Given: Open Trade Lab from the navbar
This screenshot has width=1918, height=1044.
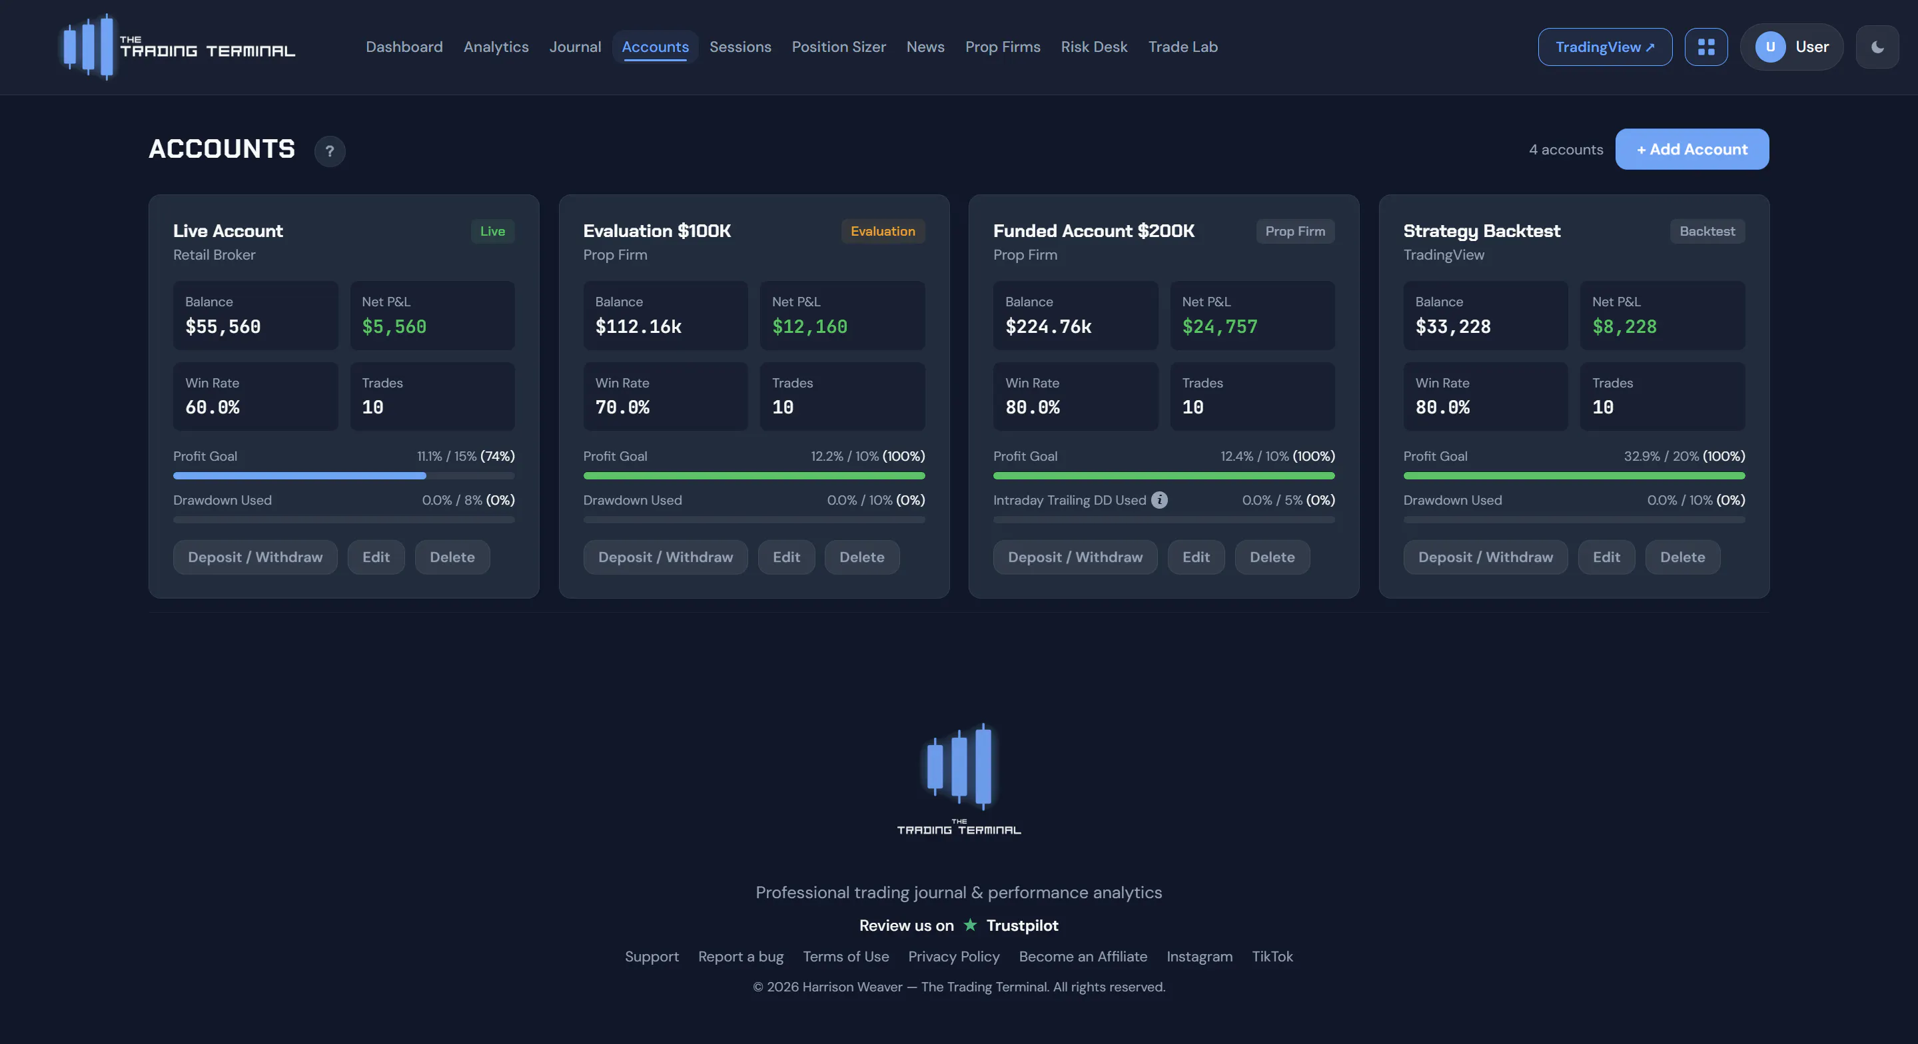Looking at the screenshot, I should pyautogui.click(x=1183, y=47).
